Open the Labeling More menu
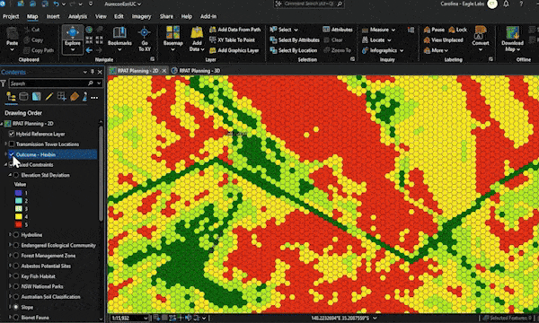Image resolution: width=539 pixels, height=323 pixels. click(x=437, y=50)
